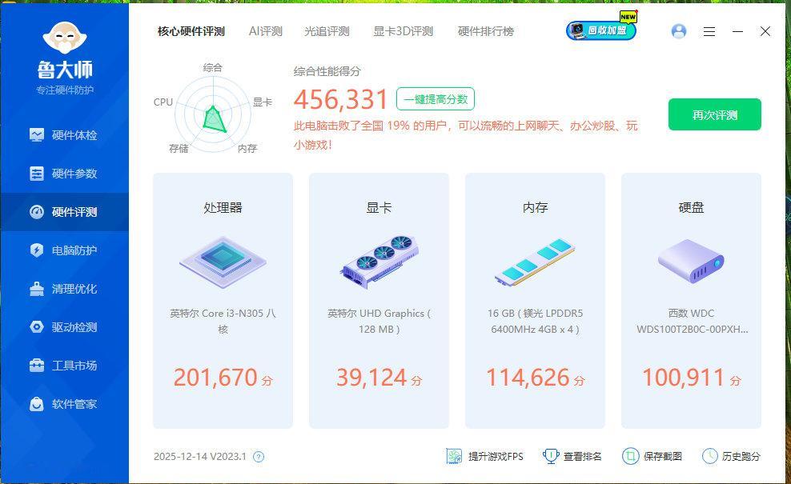The width and height of the screenshot is (791, 484).
Task: Click graphics score 39,124 分
Action: click(x=379, y=378)
